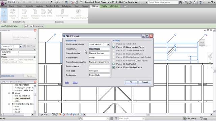Open the Properties help link
This screenshot has height=121, width=216.
coord(8,76)
